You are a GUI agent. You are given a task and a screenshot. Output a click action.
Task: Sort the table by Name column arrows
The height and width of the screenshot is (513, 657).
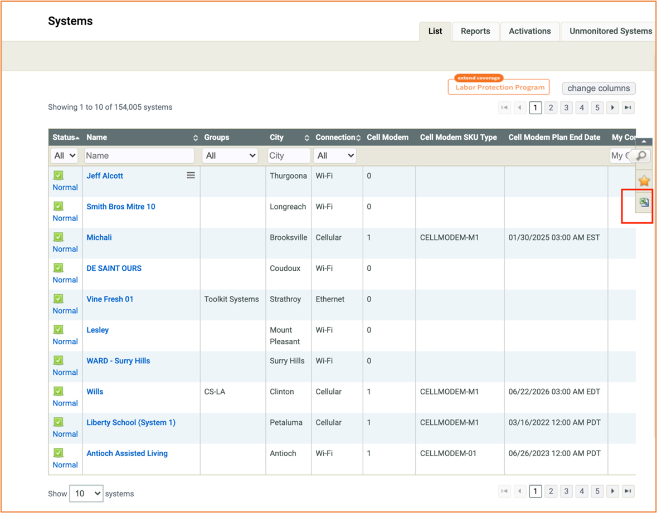click(x=195, y=138)
